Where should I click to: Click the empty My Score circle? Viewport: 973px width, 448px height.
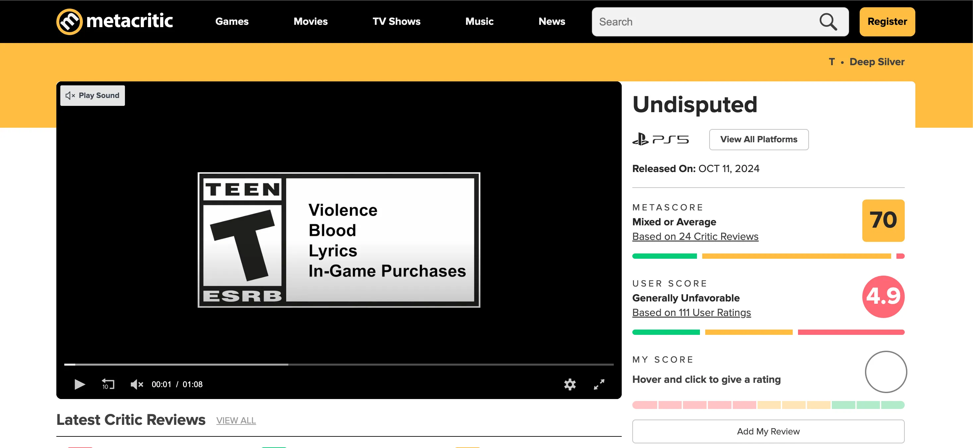tap(886, 372)
